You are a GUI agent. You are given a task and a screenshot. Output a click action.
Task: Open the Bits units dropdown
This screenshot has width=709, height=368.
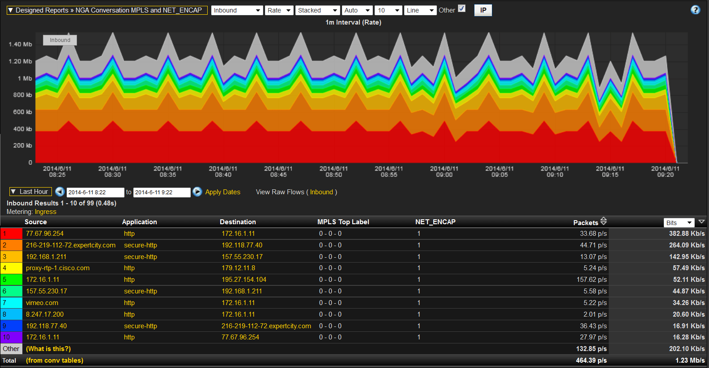[x=679, y=223]
